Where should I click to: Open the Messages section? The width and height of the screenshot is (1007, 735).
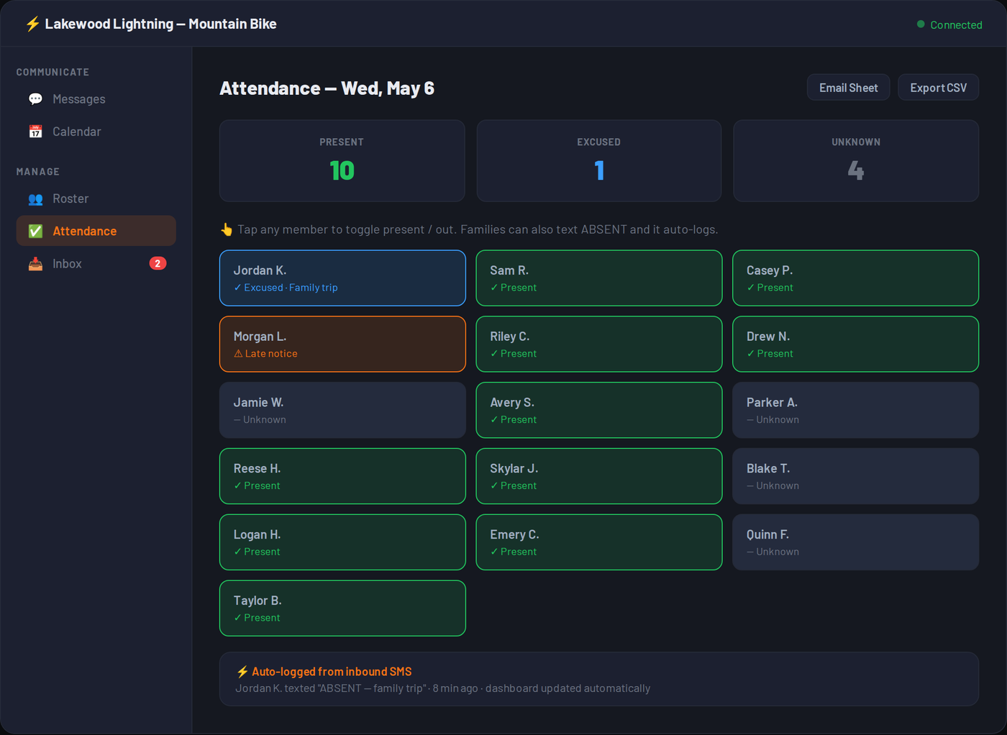(96, 99)
